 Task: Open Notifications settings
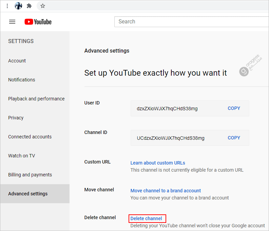[x=22, y=80]
